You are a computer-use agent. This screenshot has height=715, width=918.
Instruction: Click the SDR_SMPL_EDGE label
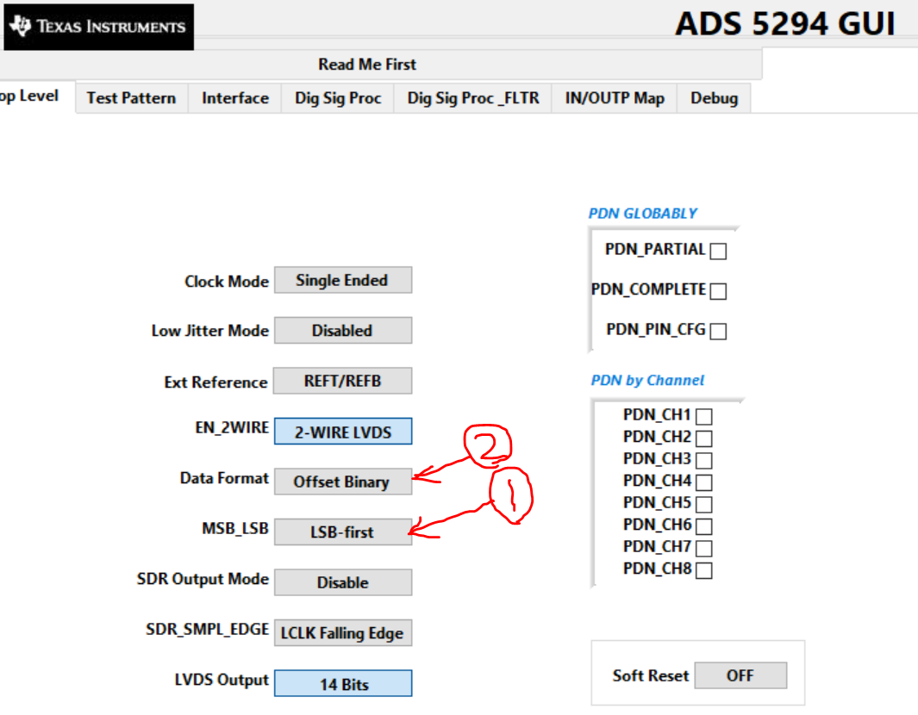207,629
